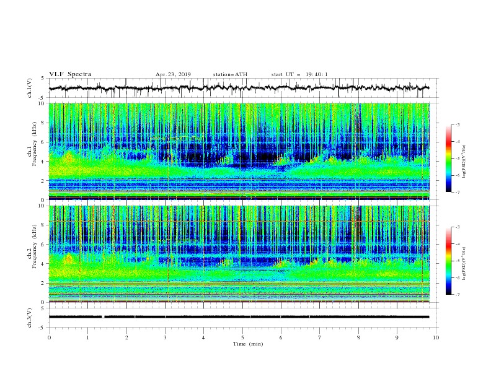Click the "0" tick on the time axis
The height and width of the screenshot is (379, 491).
pyautogui.click(x=49, y=338)
